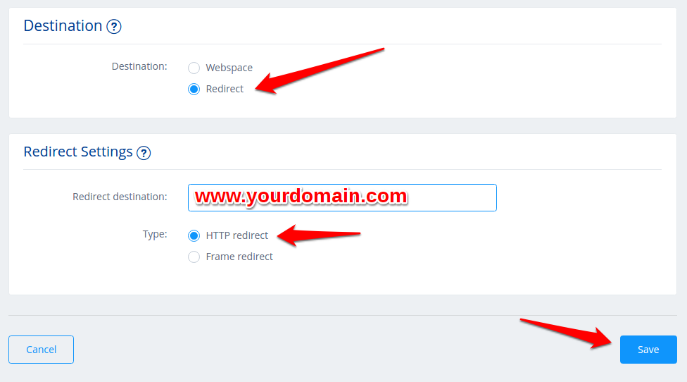Click the Redirect Settings section heading
The width and height of the screenshot is (687, 382).
78,152
